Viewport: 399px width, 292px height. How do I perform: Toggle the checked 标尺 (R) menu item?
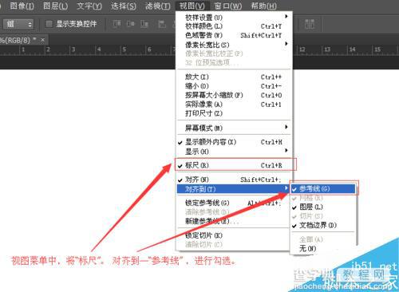pos(235,165)
